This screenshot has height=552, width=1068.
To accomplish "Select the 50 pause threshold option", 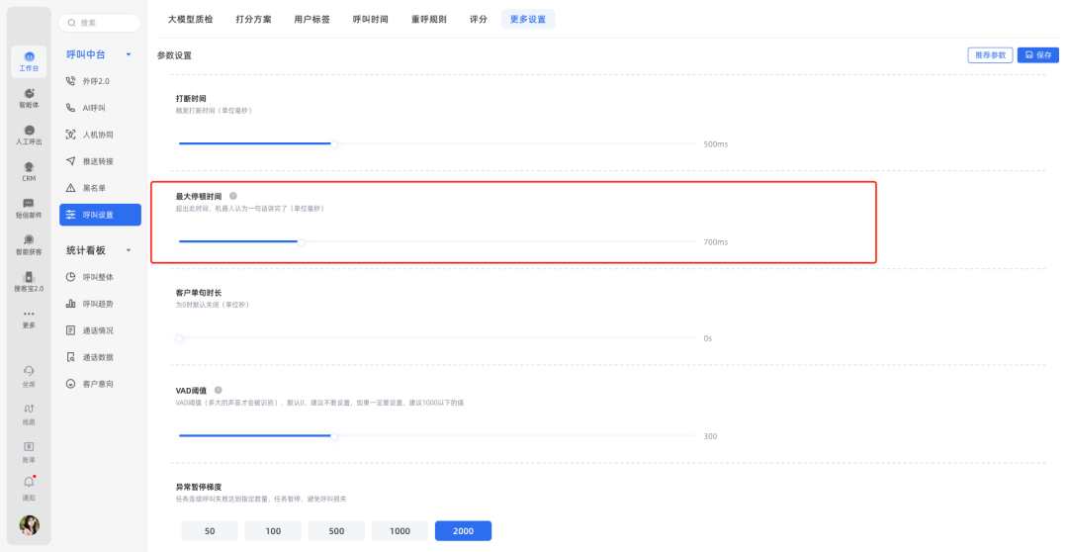I will 210,531.
